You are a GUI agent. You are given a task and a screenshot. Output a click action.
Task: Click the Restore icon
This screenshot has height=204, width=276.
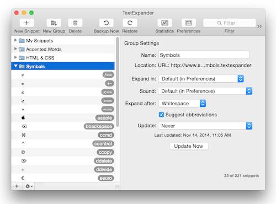130,23
